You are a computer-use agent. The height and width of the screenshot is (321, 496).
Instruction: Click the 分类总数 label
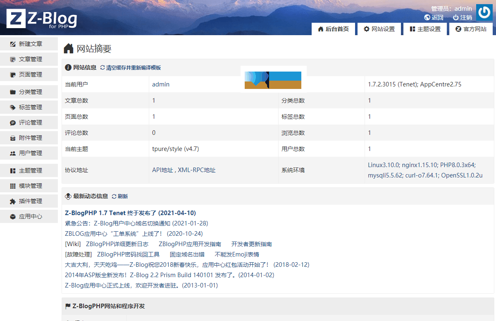[x=293, y=101]
